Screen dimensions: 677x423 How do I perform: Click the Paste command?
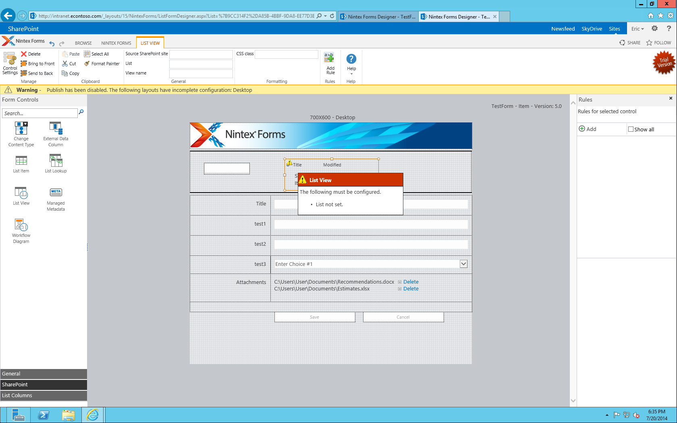pos(71,54)
